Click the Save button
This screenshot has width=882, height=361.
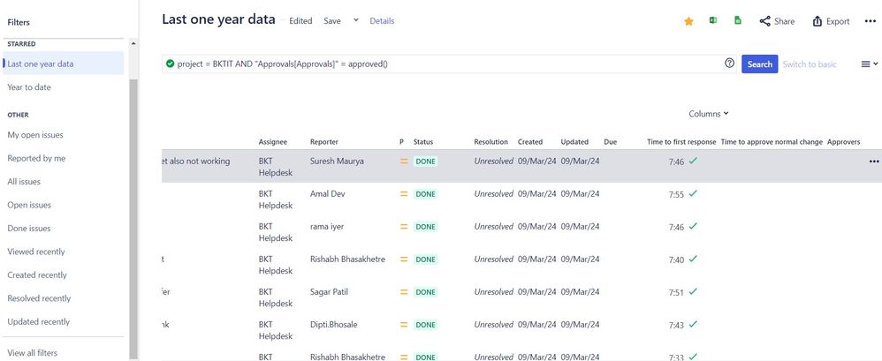pyautogui.click(x=332, y=21)
